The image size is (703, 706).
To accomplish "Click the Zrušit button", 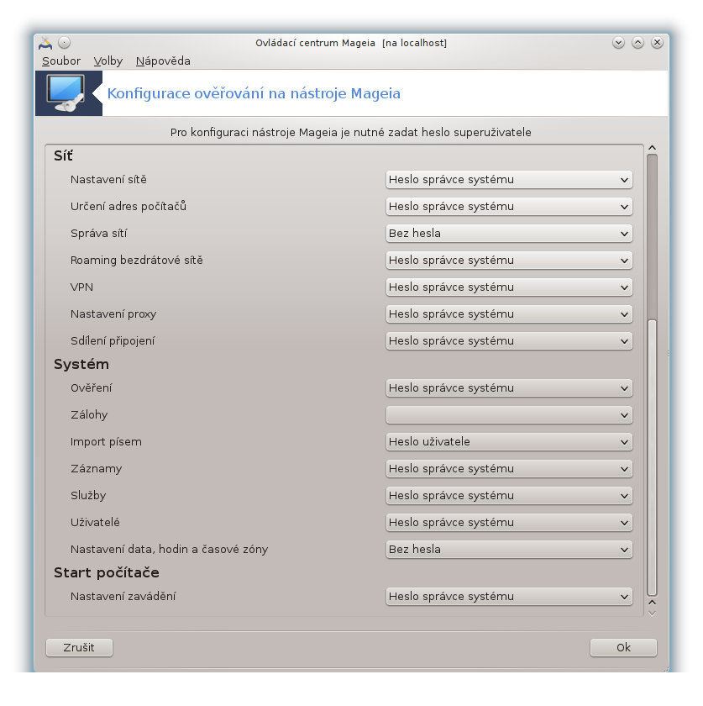I will [x=79, y=647].
